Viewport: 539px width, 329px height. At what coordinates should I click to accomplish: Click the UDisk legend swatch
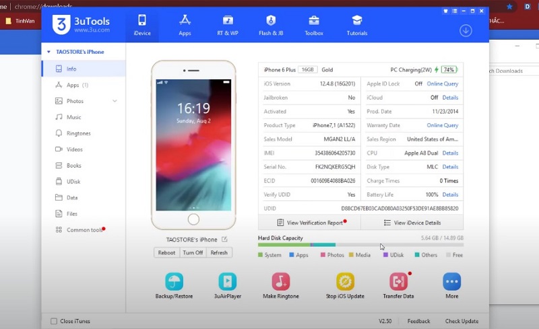[x=385, y=255]
